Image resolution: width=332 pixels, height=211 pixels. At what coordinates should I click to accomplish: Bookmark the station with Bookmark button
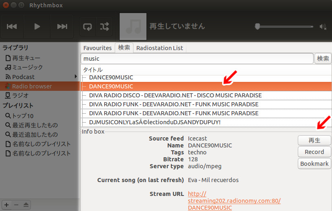(x=314, y=163)
